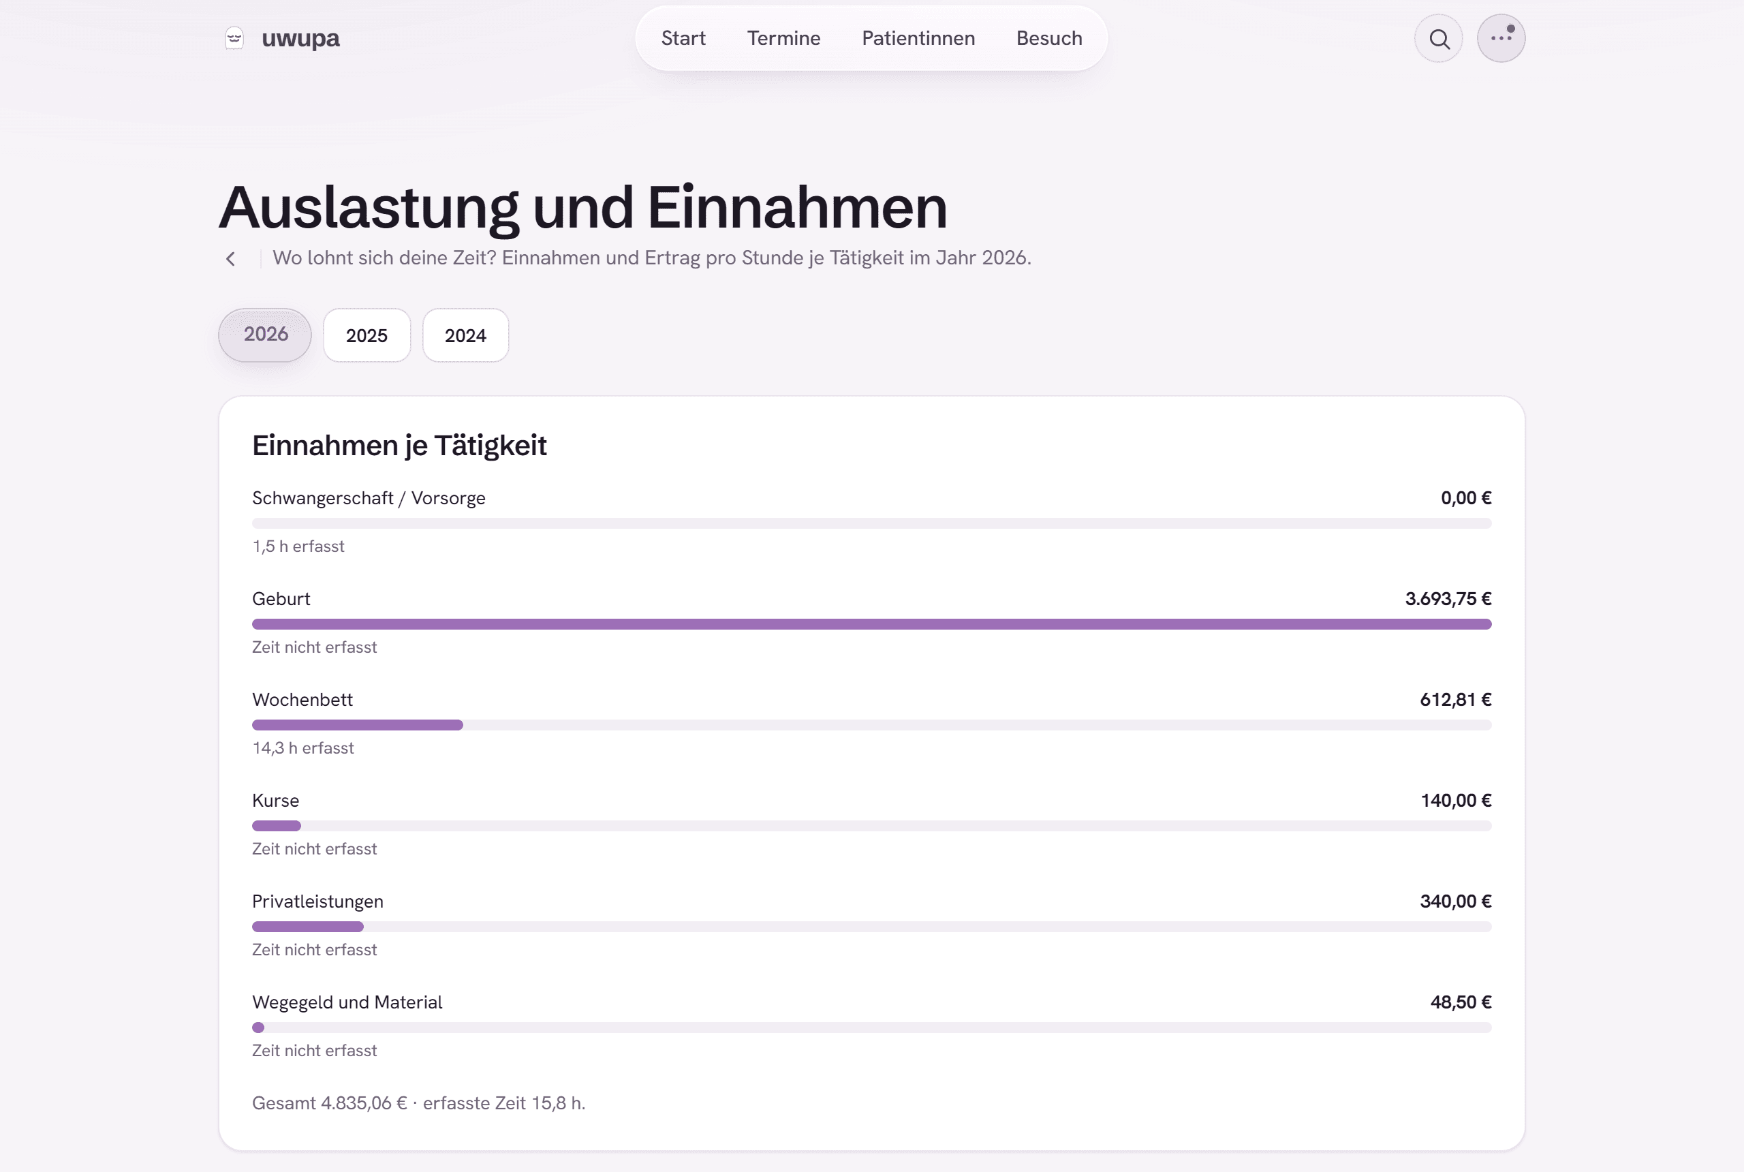Screen dimensions: 1744x1172
Task: Click the empty Schwangerschaft / Vorsorge bar
Action: point(871,523)
